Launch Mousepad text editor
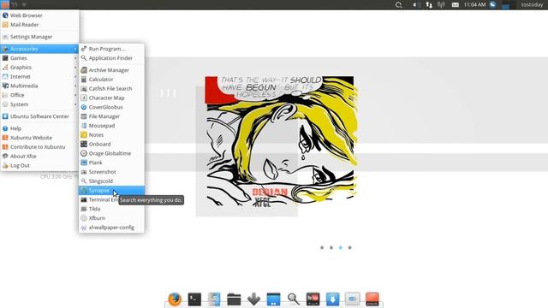 (111, 126)
